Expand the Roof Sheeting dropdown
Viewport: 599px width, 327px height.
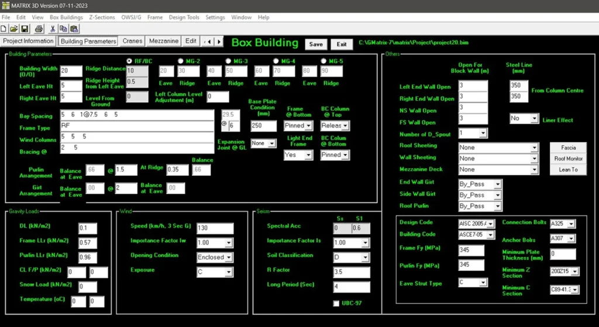[497, 148]
